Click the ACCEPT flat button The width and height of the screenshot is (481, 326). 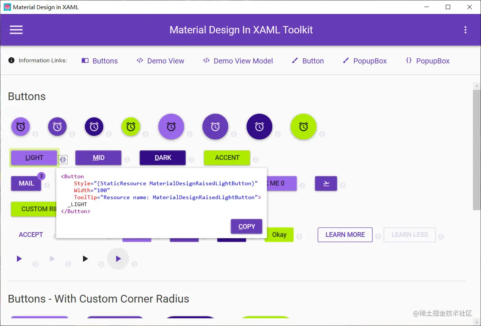[31, 235]
